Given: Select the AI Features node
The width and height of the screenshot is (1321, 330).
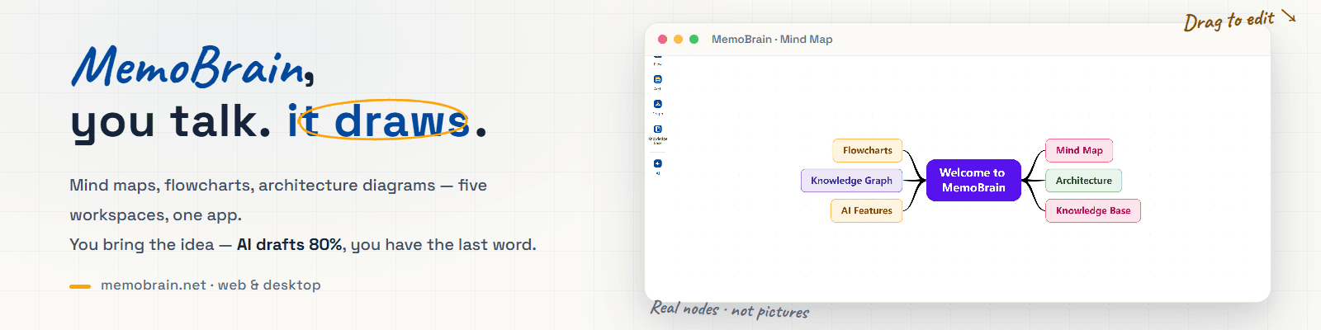Looking at the screenshot, I should click(x=866, y=210).
